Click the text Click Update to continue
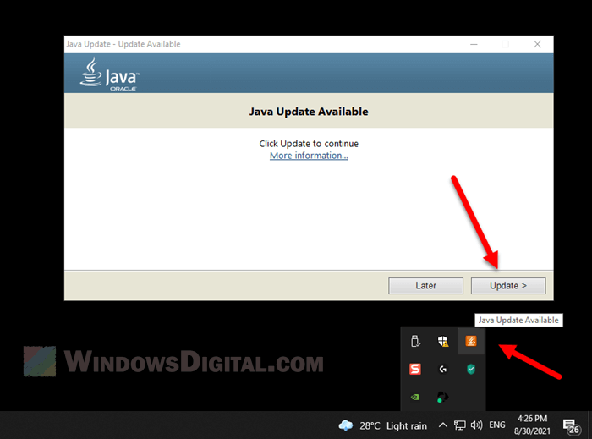The image size is (592, 439). tap(309, 144)
